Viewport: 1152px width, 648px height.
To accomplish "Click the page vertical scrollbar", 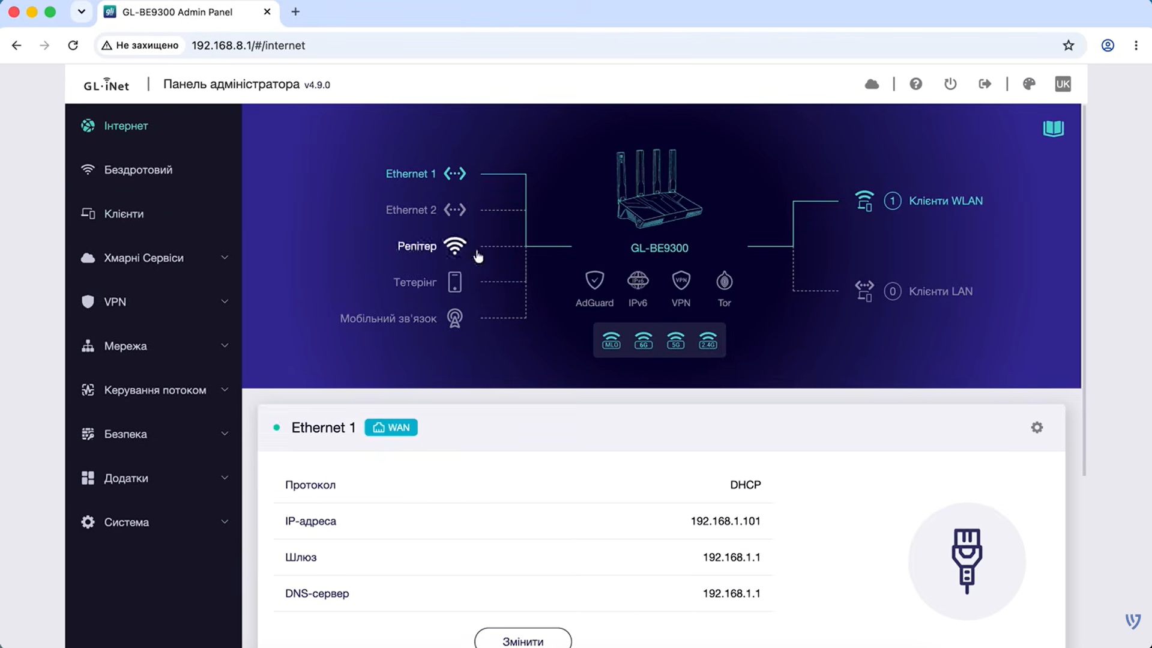I will 1084,289.
